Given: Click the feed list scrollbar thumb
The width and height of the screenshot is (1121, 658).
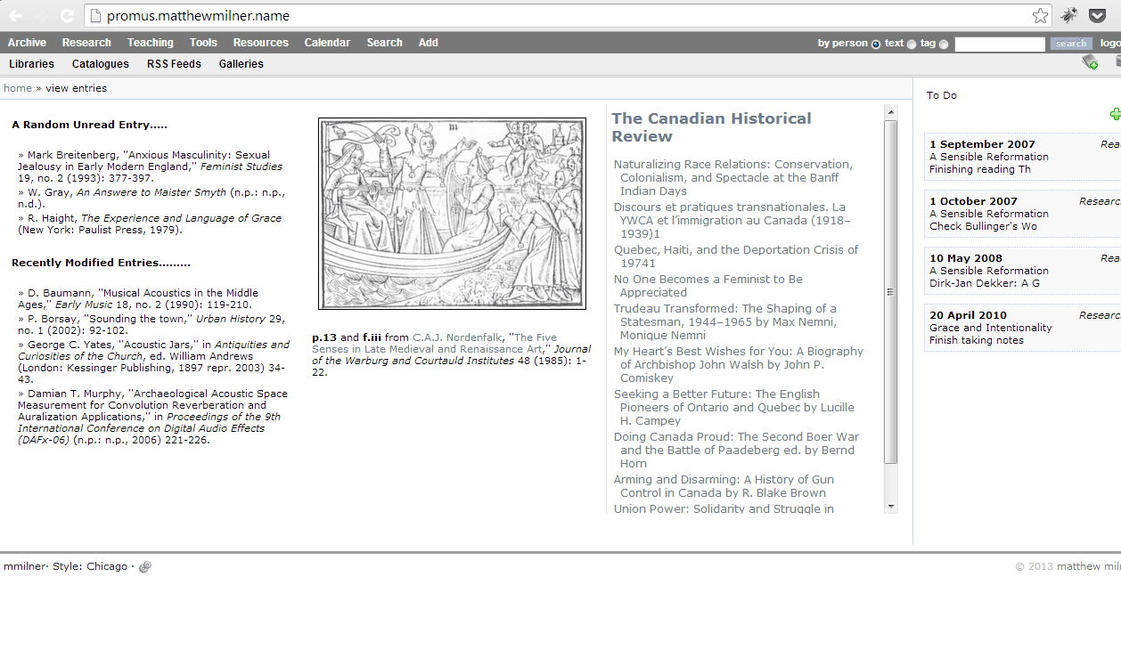Looking at the screenshot, I should point(891,292).
